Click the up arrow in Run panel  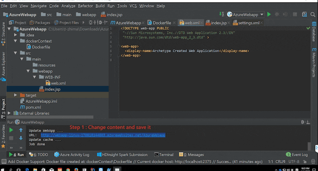point(21,130)
